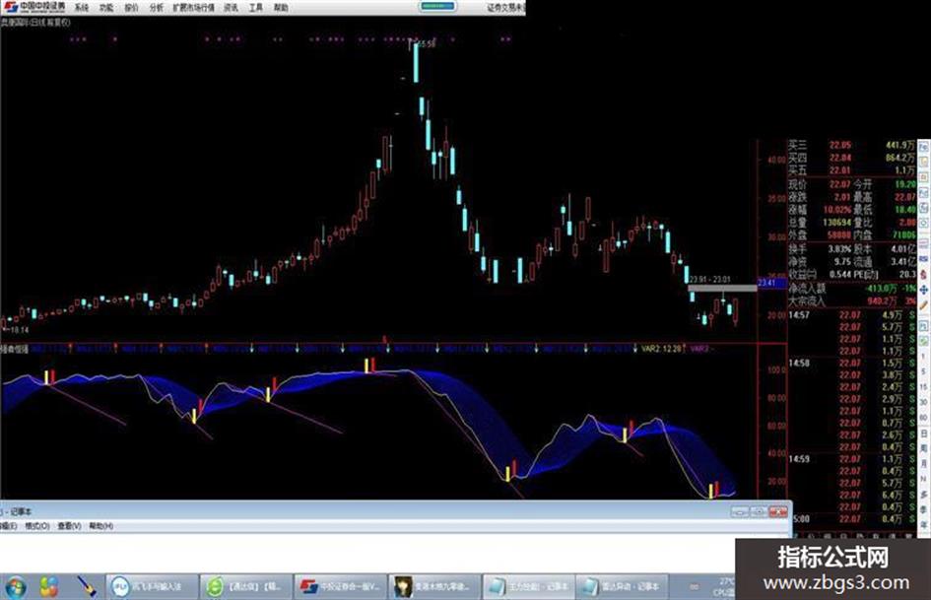Click the VAR2: 12.28 indicator label

point(661,349)
